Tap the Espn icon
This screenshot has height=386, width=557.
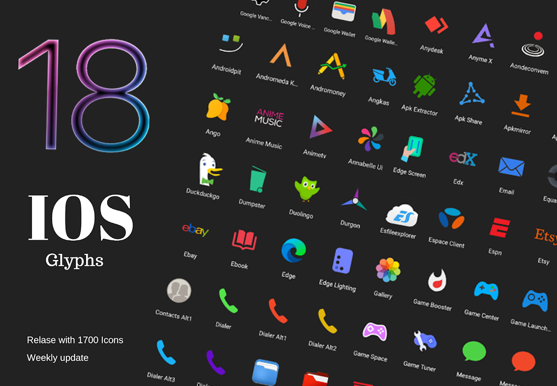(x=500, y=227)
